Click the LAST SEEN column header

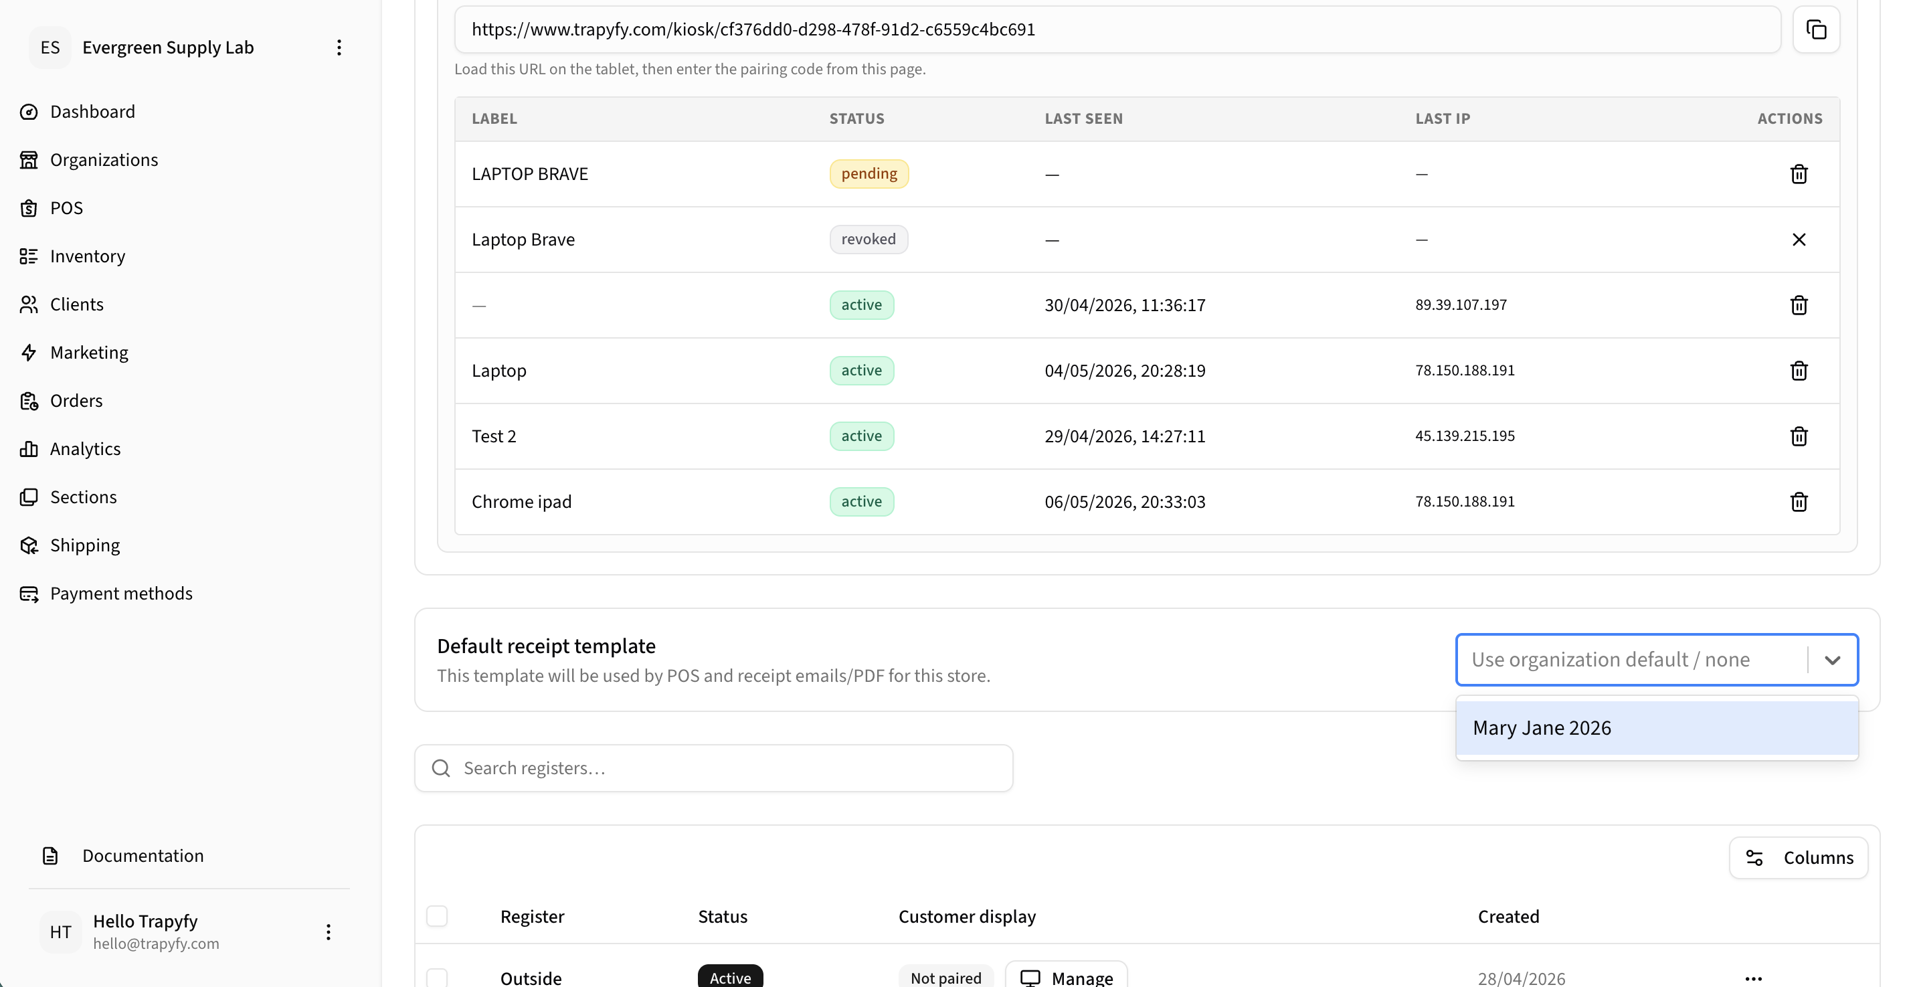click(1083, 118)
